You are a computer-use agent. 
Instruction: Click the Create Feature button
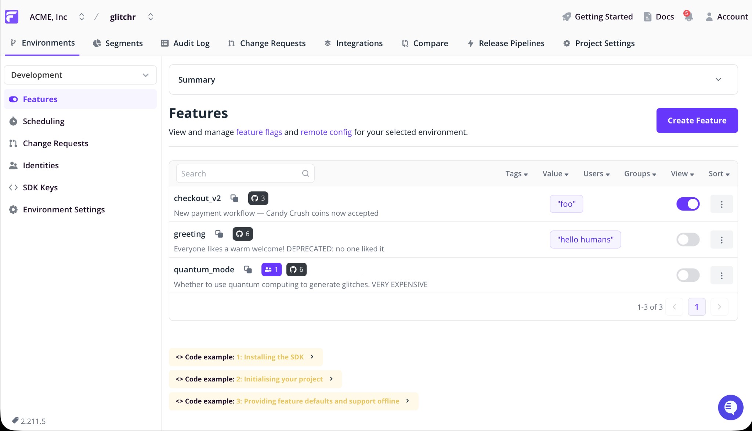click(697, 121)
